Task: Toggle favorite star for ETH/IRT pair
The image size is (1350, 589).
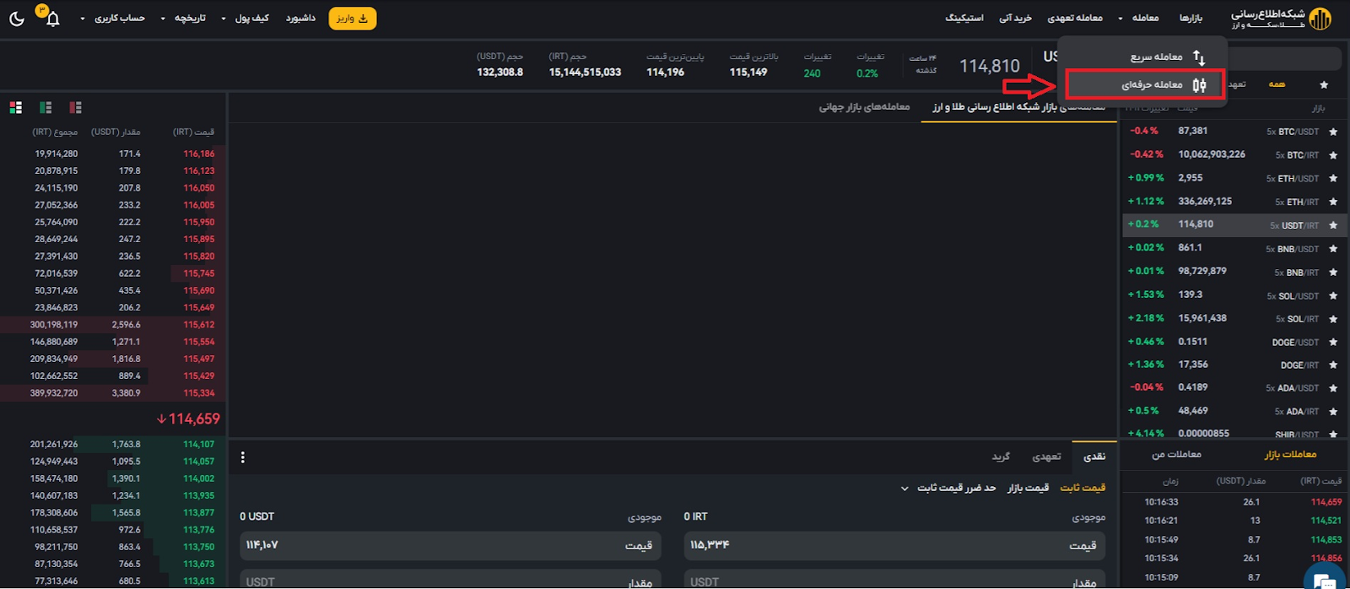Action: tap(1333, 202)
